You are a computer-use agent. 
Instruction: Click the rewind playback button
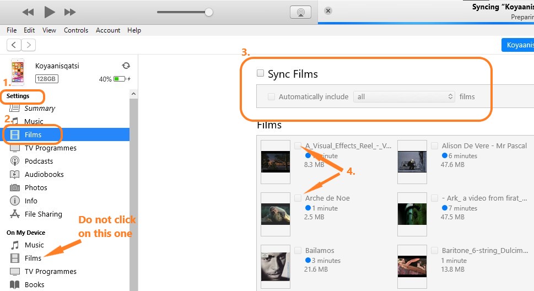pyautogui.click(x=28, y=12)
